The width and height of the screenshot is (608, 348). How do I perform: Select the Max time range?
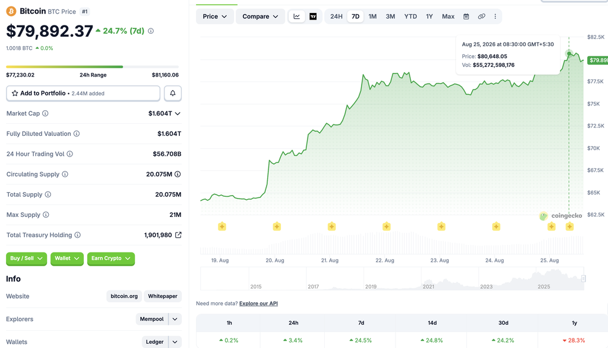(448, 16)
